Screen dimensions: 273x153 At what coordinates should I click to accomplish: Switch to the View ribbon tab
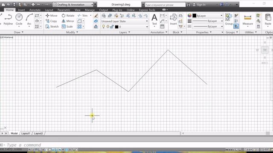coord(78,10)
